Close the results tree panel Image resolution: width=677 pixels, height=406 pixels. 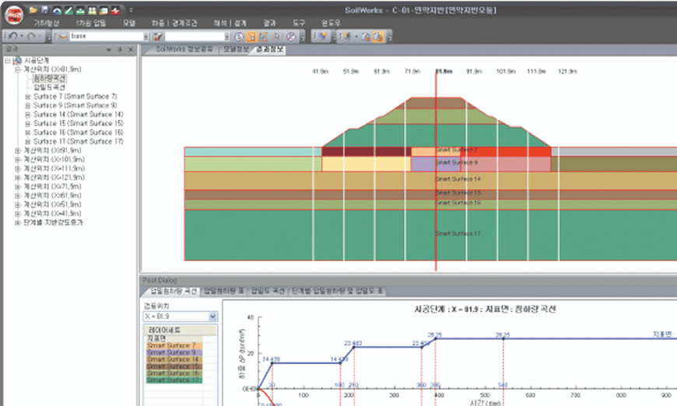pos(131,50)
